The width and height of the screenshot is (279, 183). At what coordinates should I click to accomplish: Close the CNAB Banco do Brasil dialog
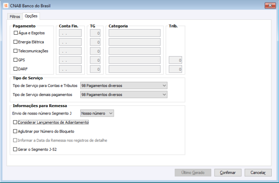[270, 6]
